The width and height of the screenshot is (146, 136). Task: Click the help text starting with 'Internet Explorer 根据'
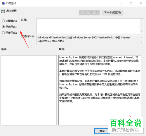coord(99,61)
